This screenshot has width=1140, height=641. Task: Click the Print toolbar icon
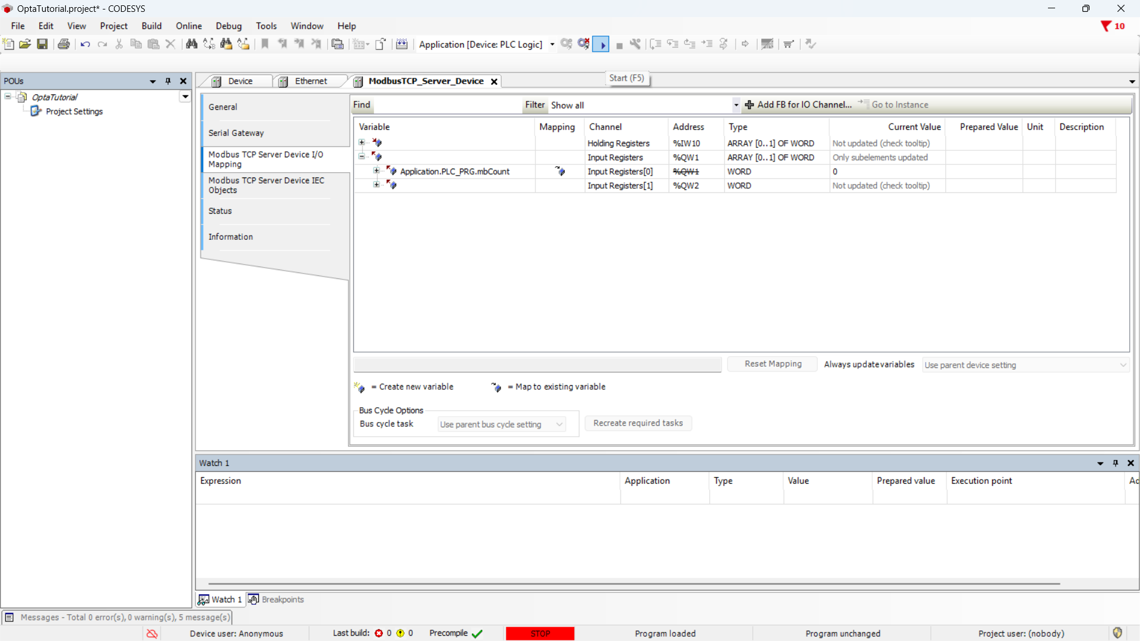(64, 45)
